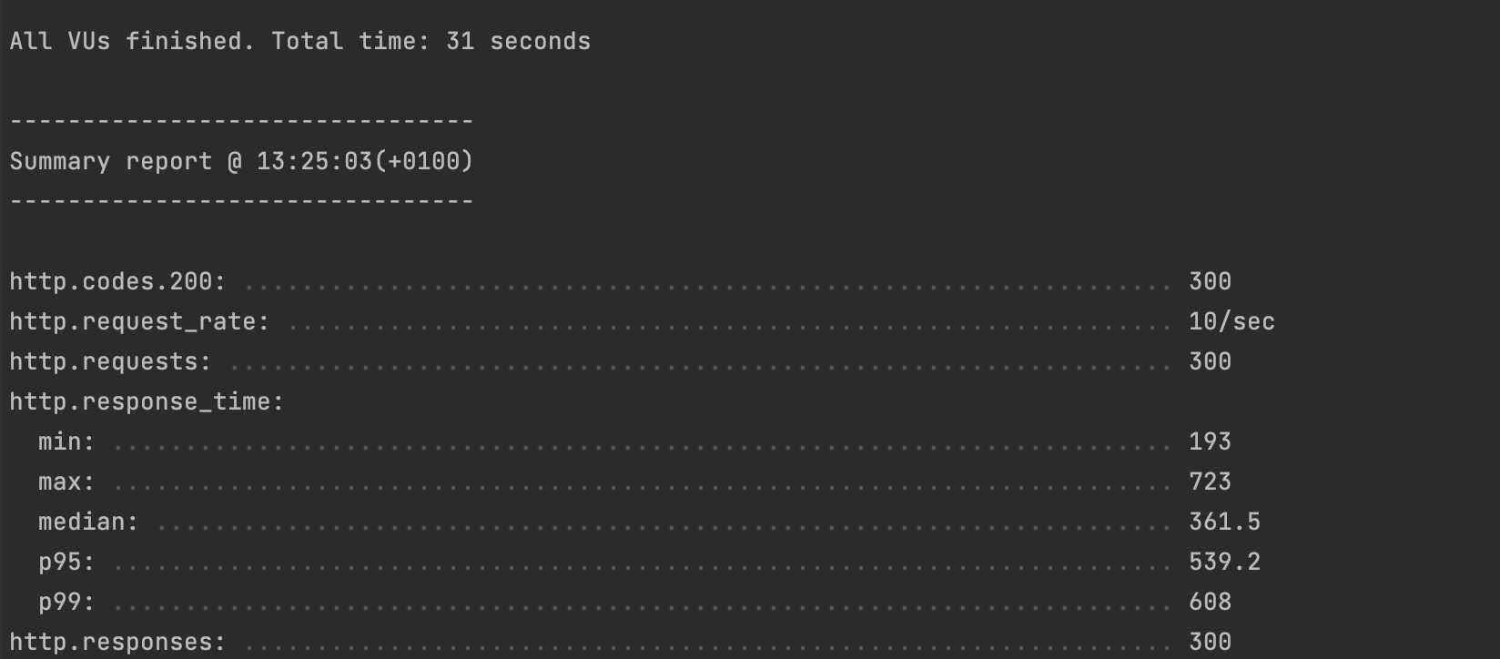Click the Summary report timestamp line

pos(242,161)
